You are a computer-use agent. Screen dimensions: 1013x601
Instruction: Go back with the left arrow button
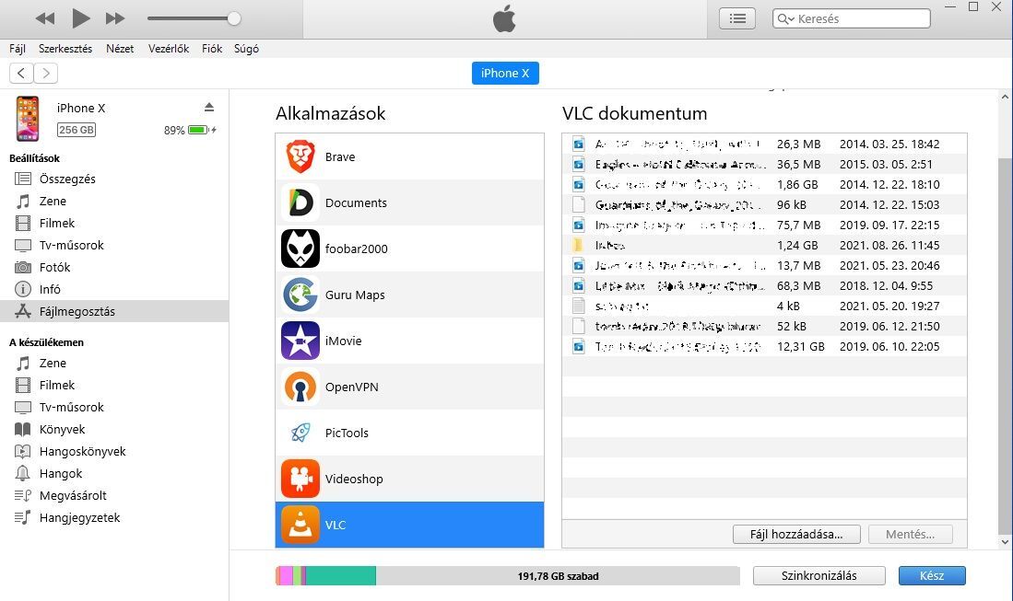coord(21,73)
